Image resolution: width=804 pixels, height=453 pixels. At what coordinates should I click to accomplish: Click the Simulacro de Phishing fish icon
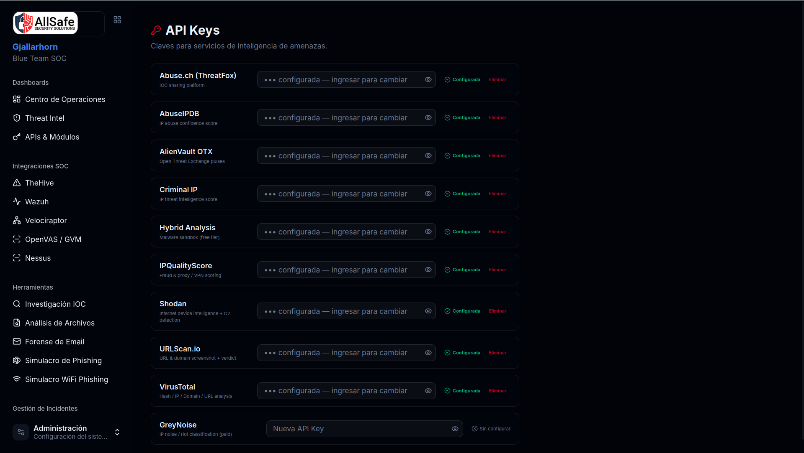coord(17,360)
